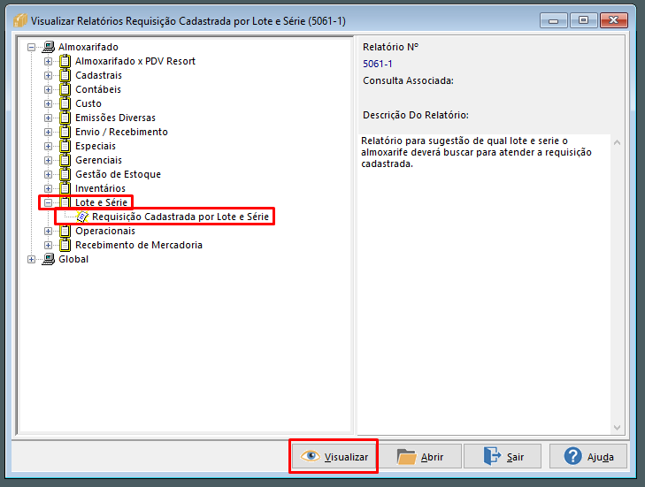
Task: Click the Recebimento de Mercadoria clipboard icon
Action: (x=65, y=245)
